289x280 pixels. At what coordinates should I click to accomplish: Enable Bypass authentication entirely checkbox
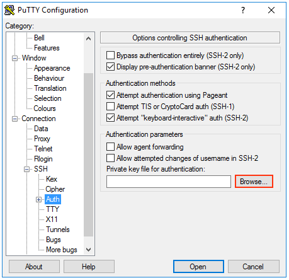(x=110, y=55)
